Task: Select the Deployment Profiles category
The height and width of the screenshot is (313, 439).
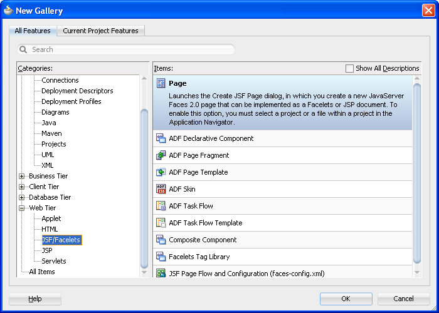Action: coord(71,101)
